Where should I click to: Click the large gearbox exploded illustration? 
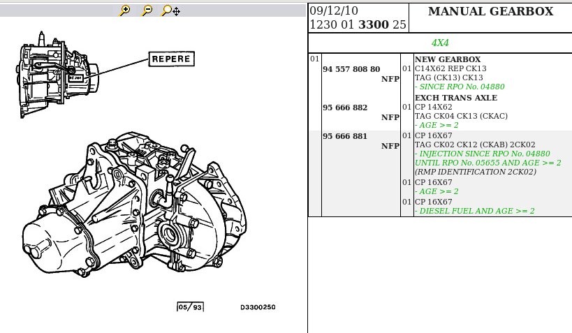(x=134, y=205)
